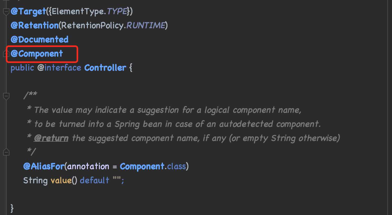This screenshot has height=215, width=392.
Task: Click the @Target annotation
Action: 28,11
